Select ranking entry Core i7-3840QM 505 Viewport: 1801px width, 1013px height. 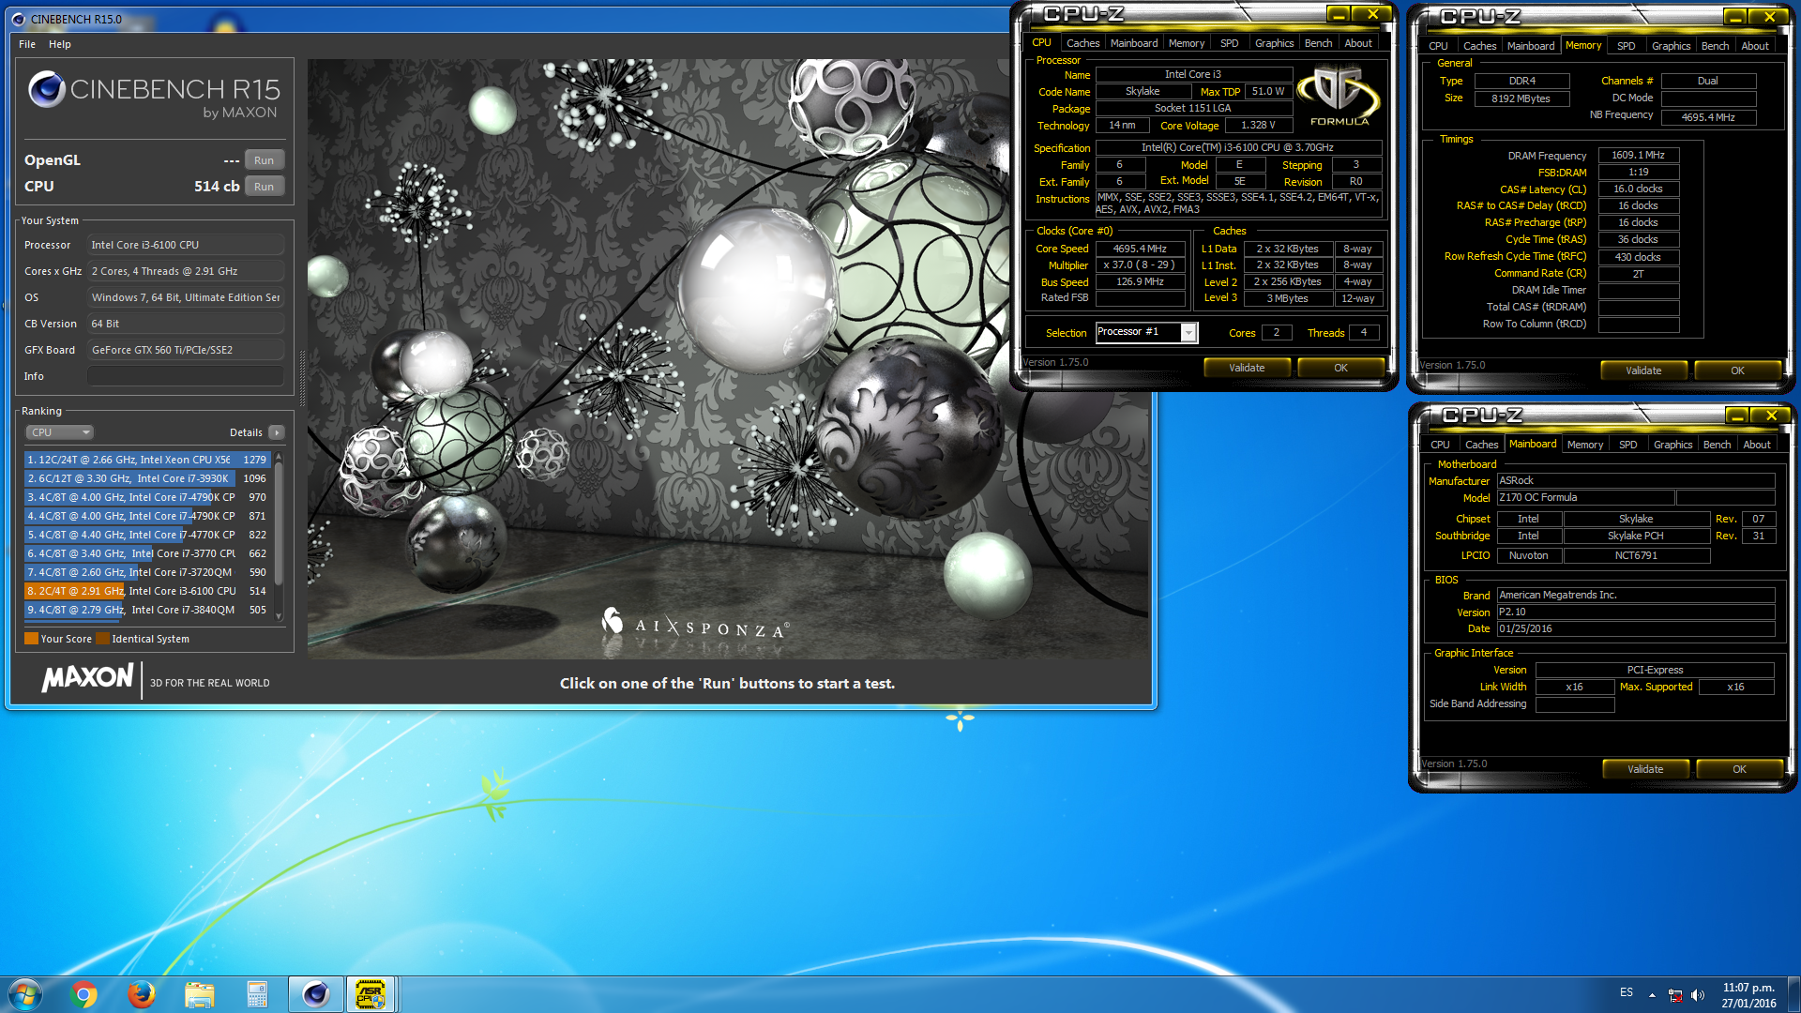click(148, 610)
